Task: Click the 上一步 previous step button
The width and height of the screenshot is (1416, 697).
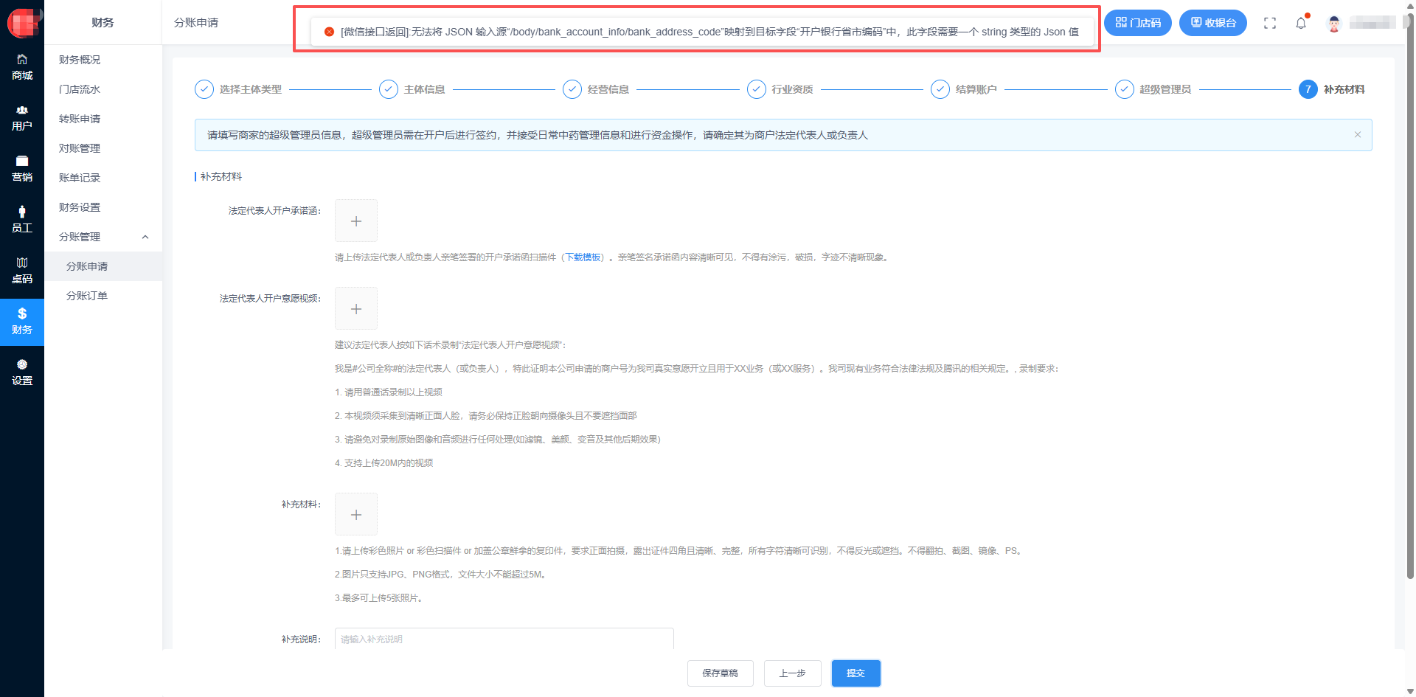Action: tap(792, 673)
